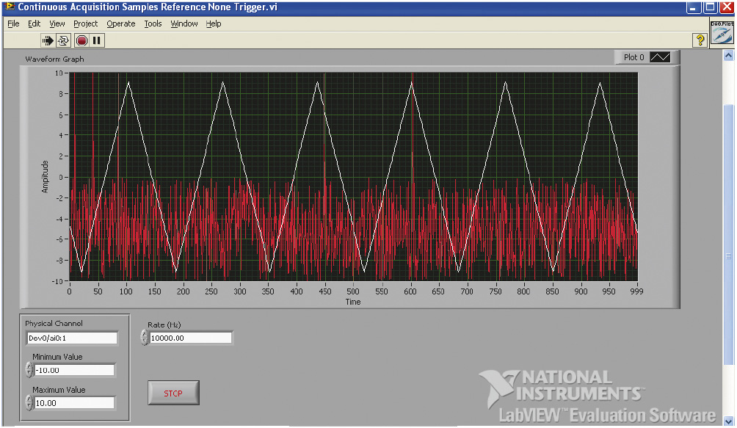Viewport: 737px width, 428px height.
Task: Click the Rate (Hz) field showing 10000.00
Action: pos(190,338)
